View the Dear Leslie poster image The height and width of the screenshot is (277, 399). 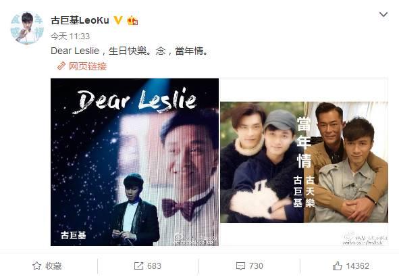click(x=134, y=162)
